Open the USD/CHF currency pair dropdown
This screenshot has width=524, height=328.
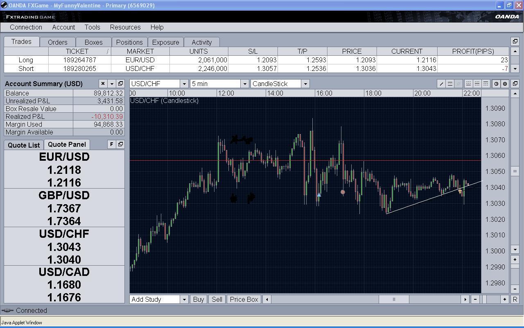[x=184, y=84]
